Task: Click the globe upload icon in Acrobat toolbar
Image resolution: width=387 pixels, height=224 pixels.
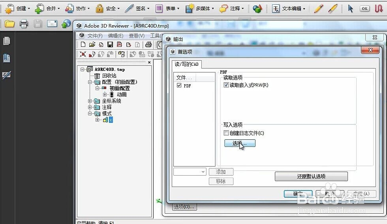Action: click(66, 24)
